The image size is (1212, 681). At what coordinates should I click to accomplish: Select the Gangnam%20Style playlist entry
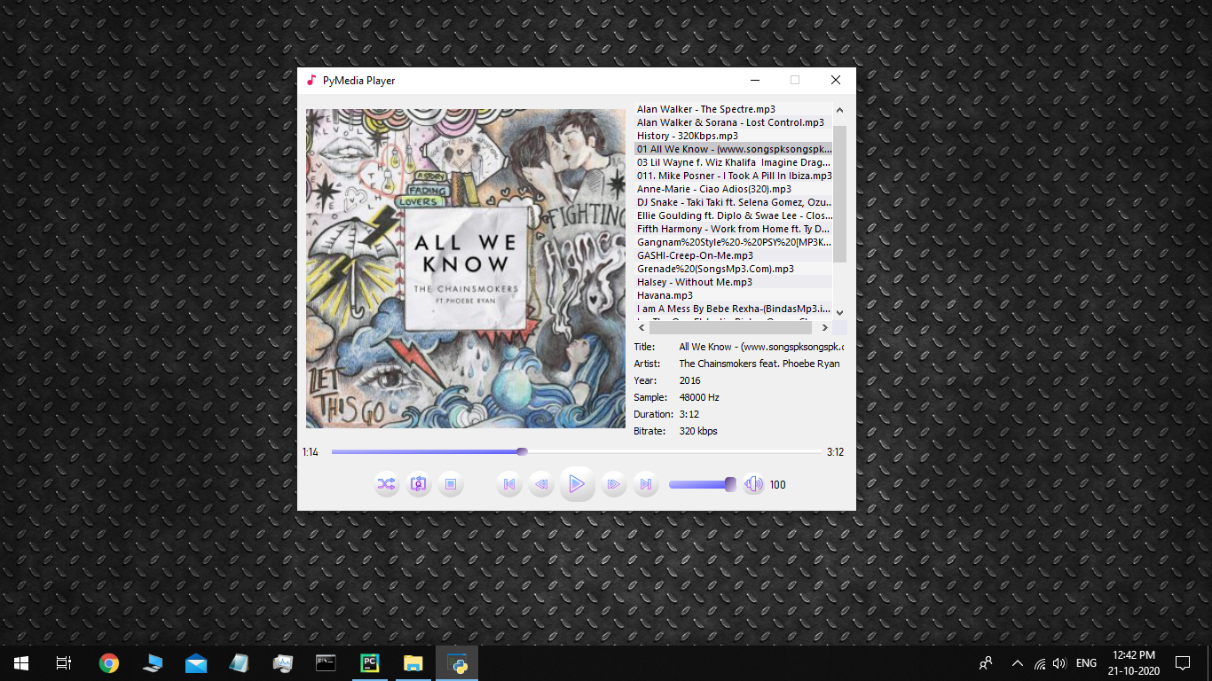tap(733, 242)
